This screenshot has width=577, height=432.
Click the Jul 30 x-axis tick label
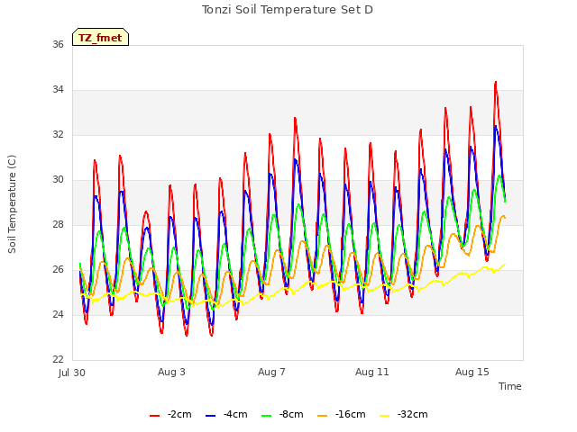[x=72, y=373]
